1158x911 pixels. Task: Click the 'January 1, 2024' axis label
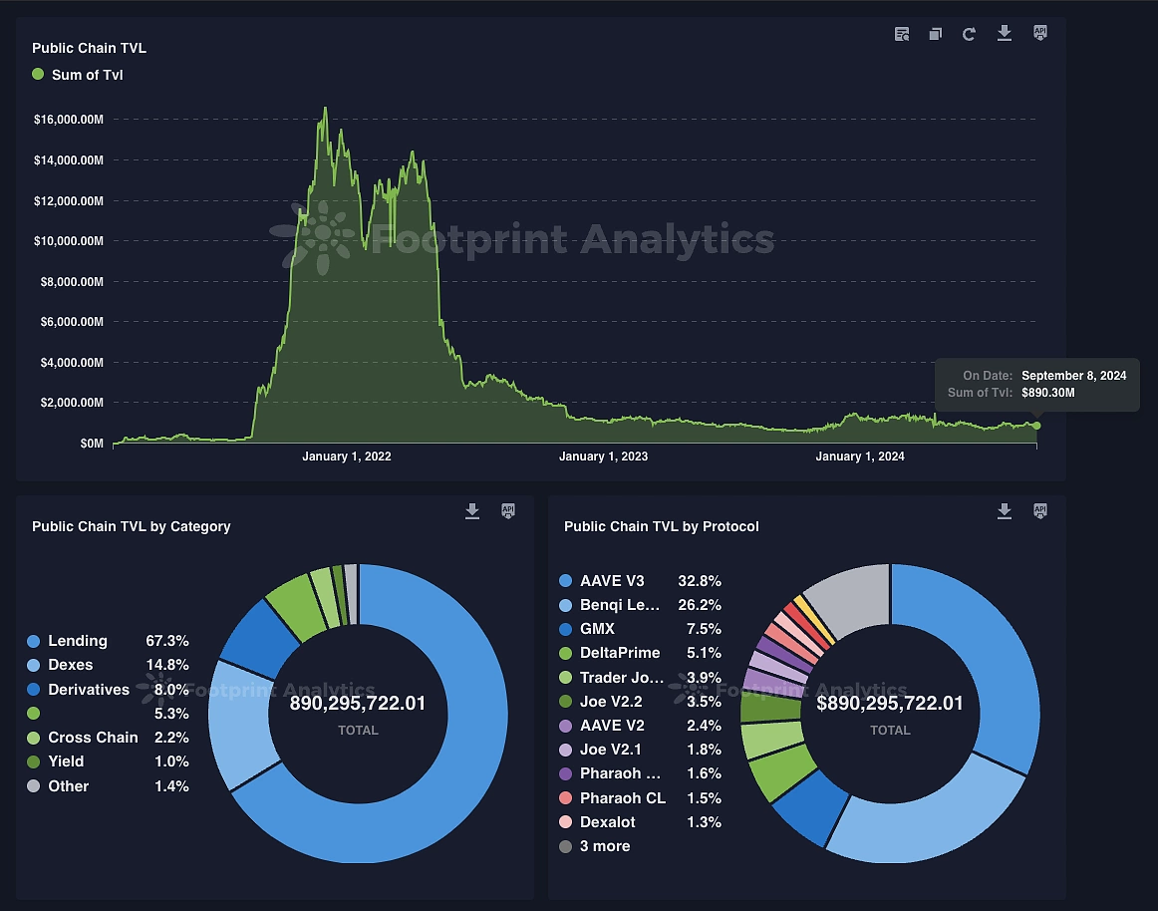(860, 456)
